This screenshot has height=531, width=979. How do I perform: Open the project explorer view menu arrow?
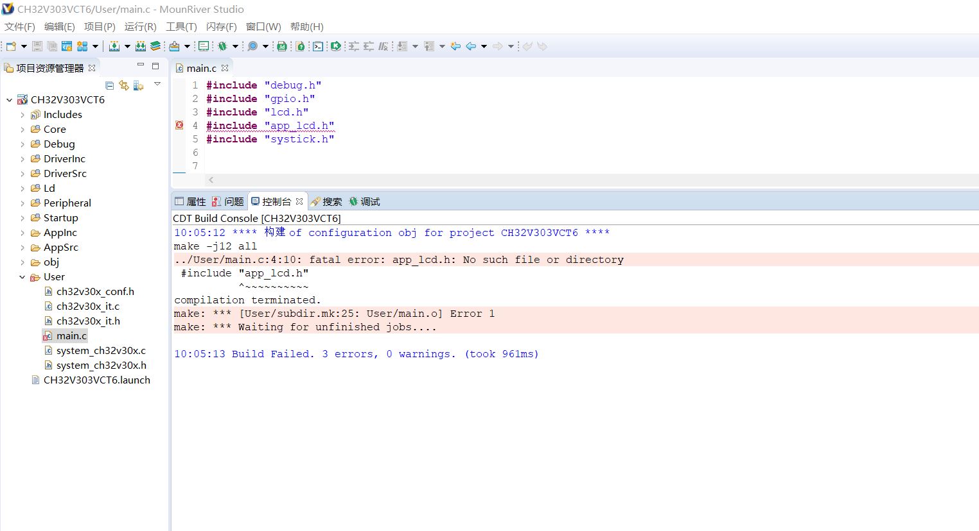coord(157,85)
